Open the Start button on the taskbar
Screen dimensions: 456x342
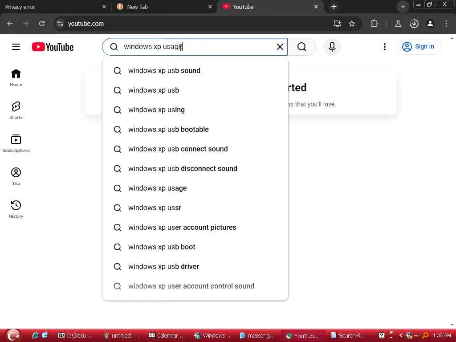point(13,336)
